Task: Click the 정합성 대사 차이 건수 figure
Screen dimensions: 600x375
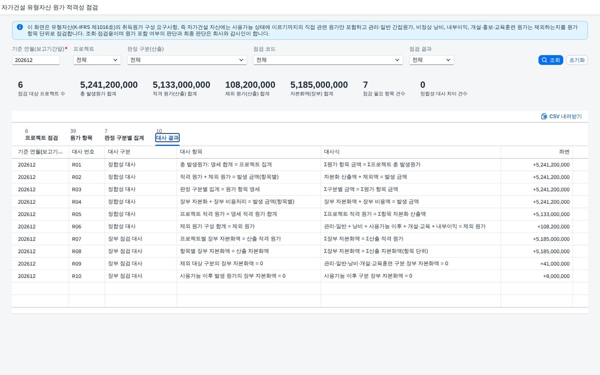Action: [422, 85]
